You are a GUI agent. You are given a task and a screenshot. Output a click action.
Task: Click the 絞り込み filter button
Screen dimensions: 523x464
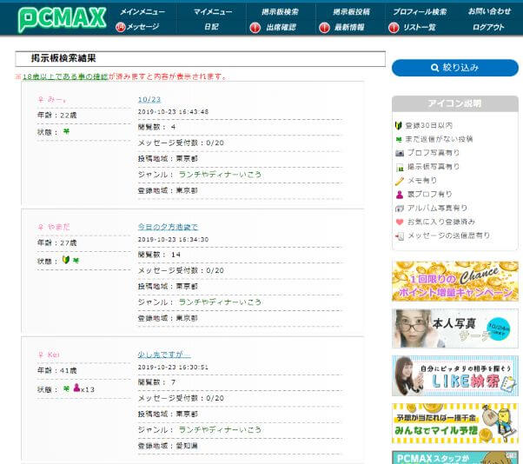455,68
